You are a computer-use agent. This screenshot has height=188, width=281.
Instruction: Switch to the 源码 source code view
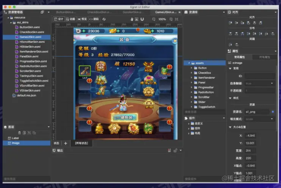click(94, 19)
